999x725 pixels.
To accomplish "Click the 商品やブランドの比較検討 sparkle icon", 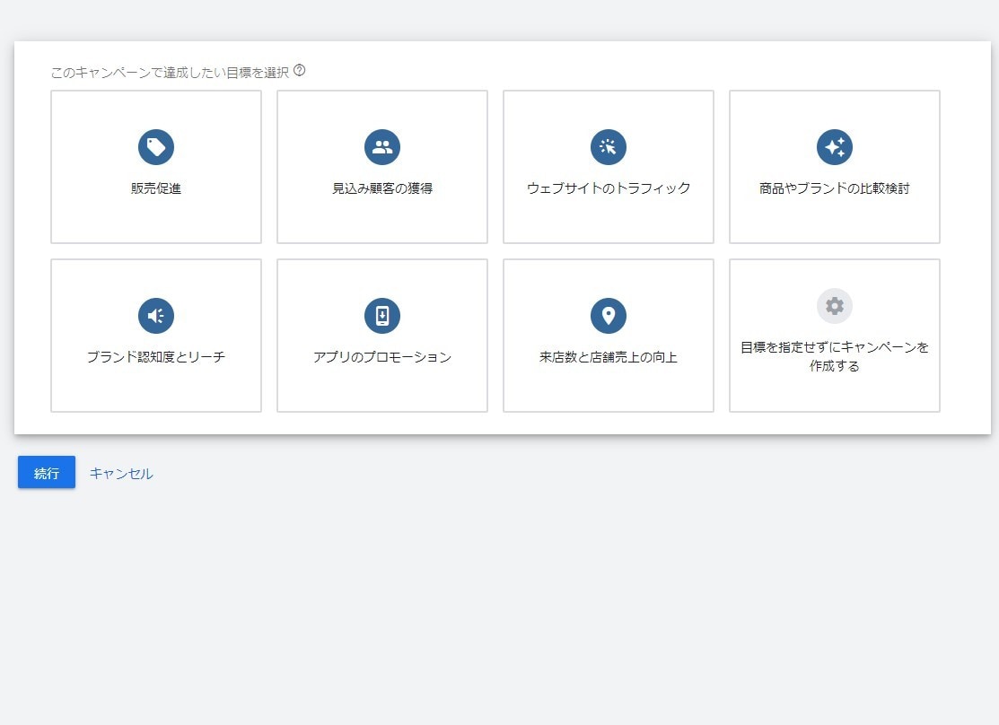I will point(835,147).
